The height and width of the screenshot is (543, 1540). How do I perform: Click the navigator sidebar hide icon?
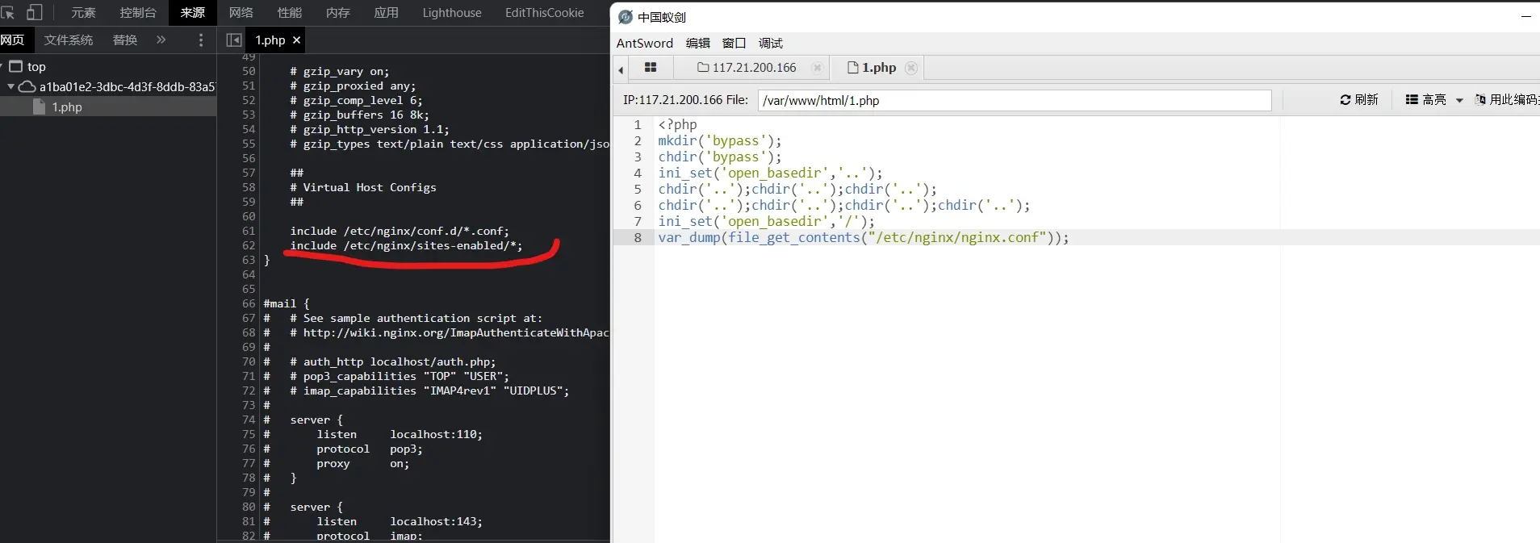point(234,40)
